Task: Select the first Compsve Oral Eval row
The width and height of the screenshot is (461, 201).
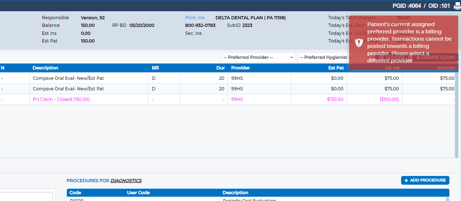Action: pyautogui.click(x=227, y=78)
